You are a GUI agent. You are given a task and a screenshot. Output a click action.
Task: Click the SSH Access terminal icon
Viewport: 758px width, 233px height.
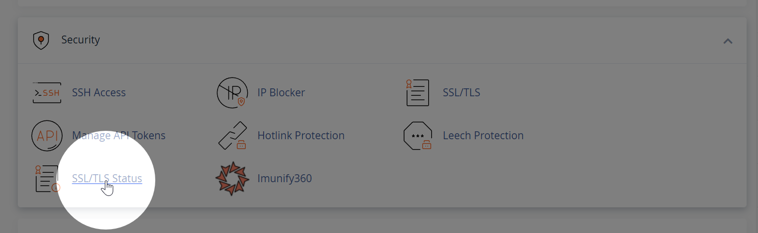(47, 92)
